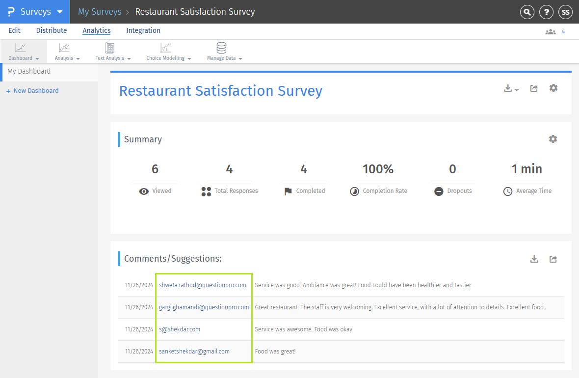
Task: Switch to the Distribute tab
Action: click(51, 30)
